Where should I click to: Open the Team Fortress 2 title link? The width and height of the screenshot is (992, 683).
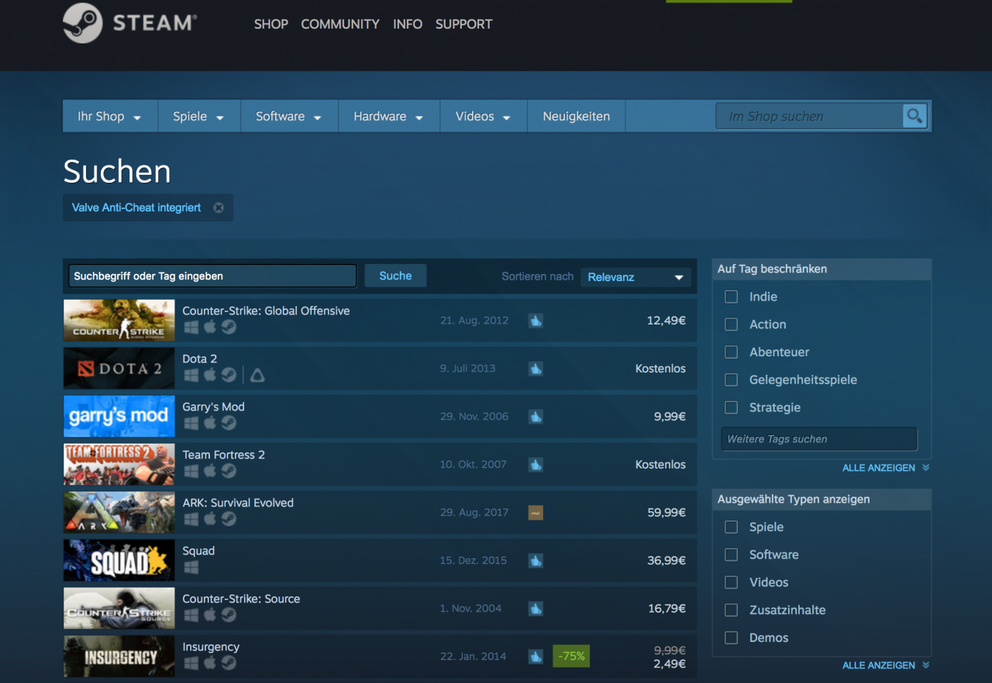pos(223,455)
